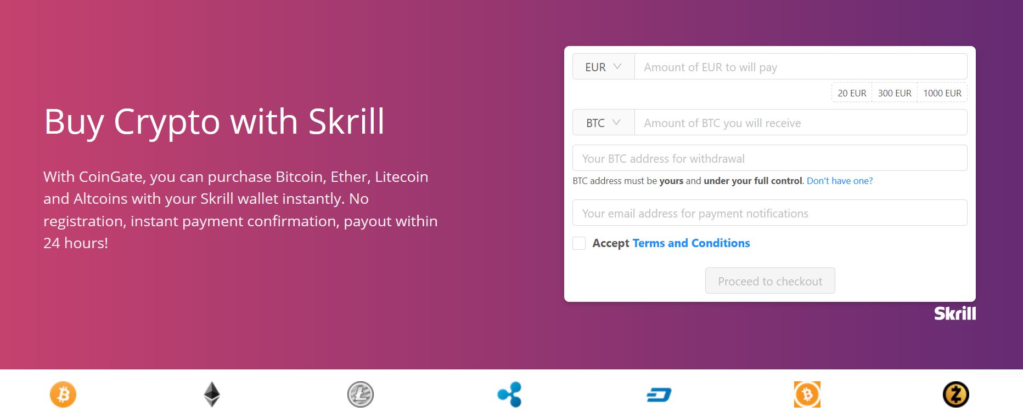
Task: Click the Buy Crypto with Skrill heading
Action: click(214, 122)
